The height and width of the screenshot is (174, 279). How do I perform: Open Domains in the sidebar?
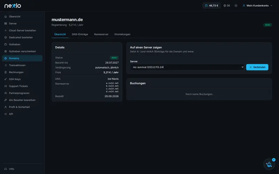click(x=22, y=58)
